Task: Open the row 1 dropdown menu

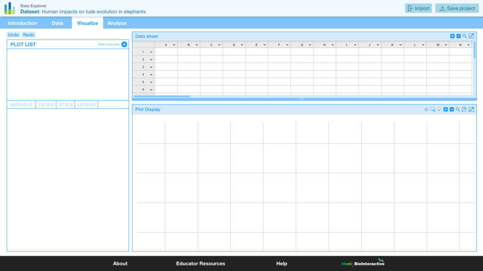Action: [151, 52]
